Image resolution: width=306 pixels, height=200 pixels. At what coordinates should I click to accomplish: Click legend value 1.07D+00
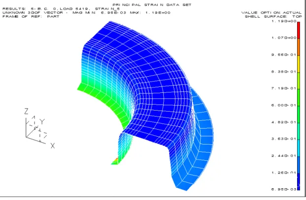[x=284, y=38]
